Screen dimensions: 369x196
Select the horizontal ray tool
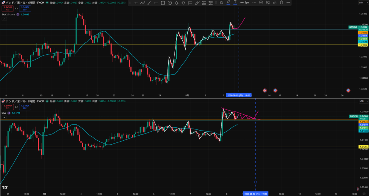(x=156, y=3)
